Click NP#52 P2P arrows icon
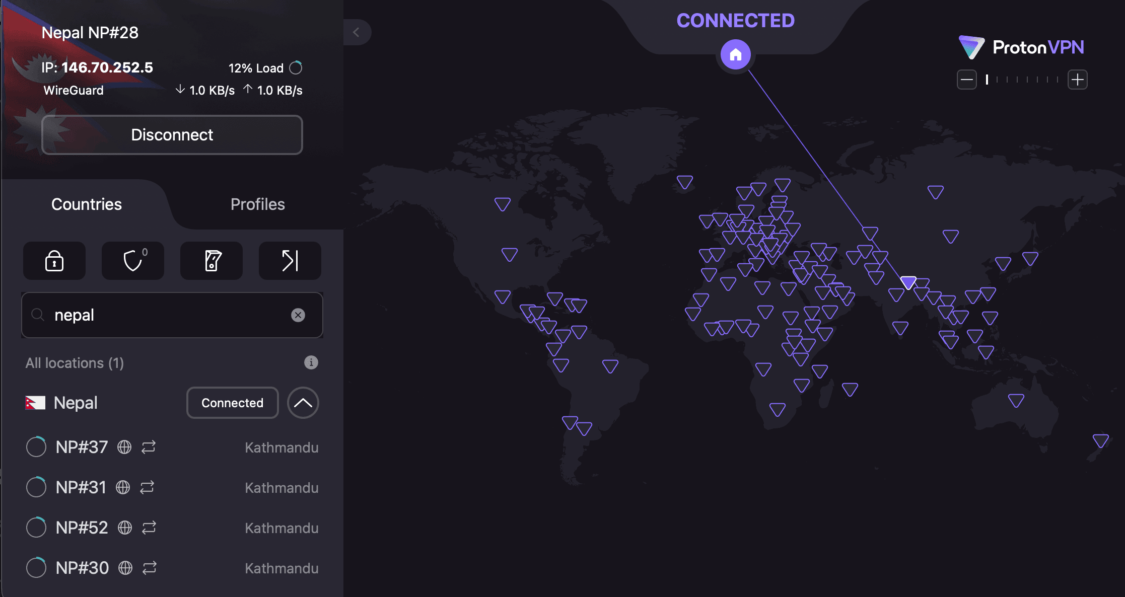Screen dimensions: 1125x597 click(x=149, y=528)
